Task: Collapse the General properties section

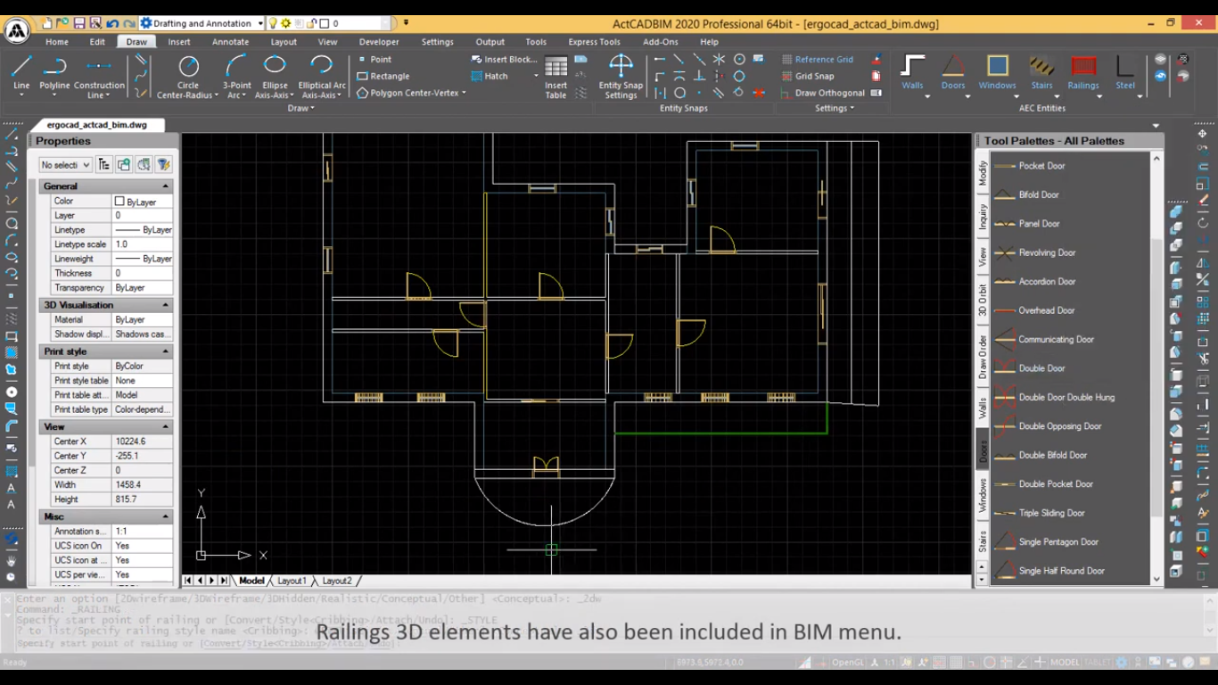Action: click(x=165, y=186)
